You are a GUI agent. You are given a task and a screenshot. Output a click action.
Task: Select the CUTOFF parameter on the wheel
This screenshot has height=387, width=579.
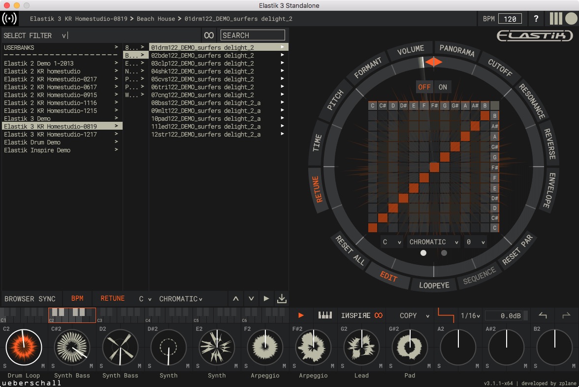coord(500,68)
